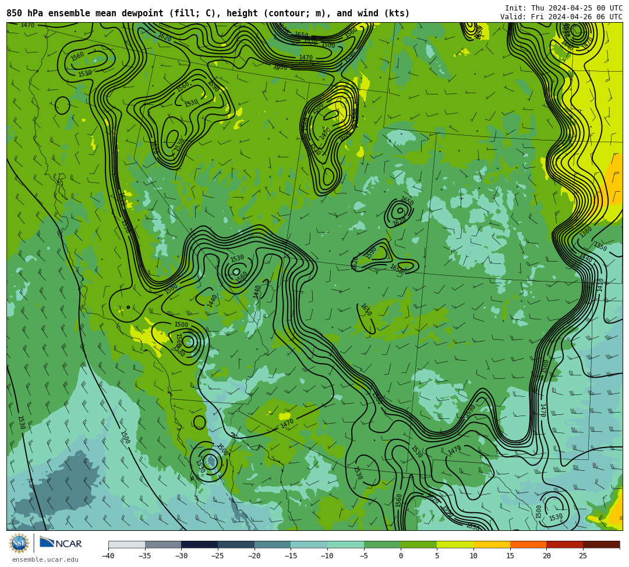Pick the dark brown colorbar segment above 25
Screen dimensions: 629x567
tap(601, 544)
